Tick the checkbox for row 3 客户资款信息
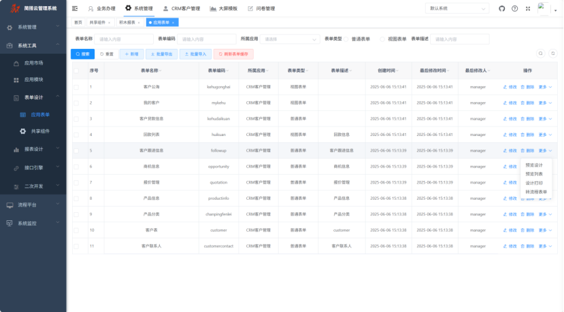Screen dimensions: 564x312 76,119
